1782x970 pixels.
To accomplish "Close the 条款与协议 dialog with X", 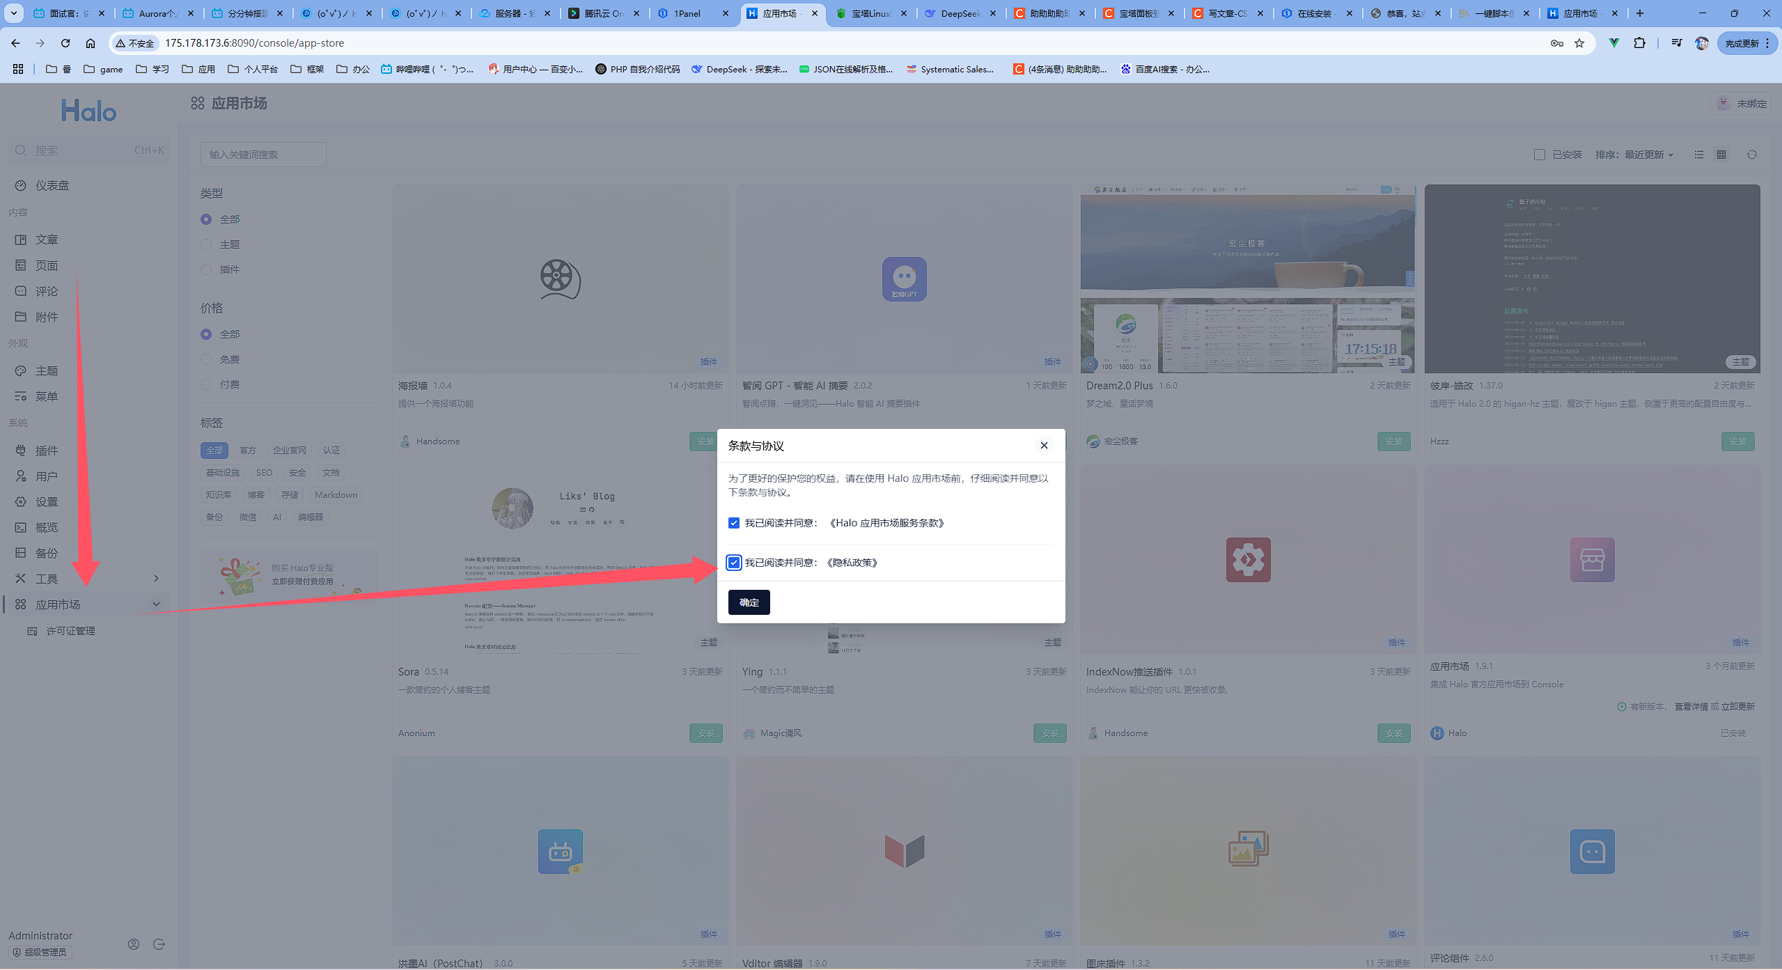I will click(1044, 446).
